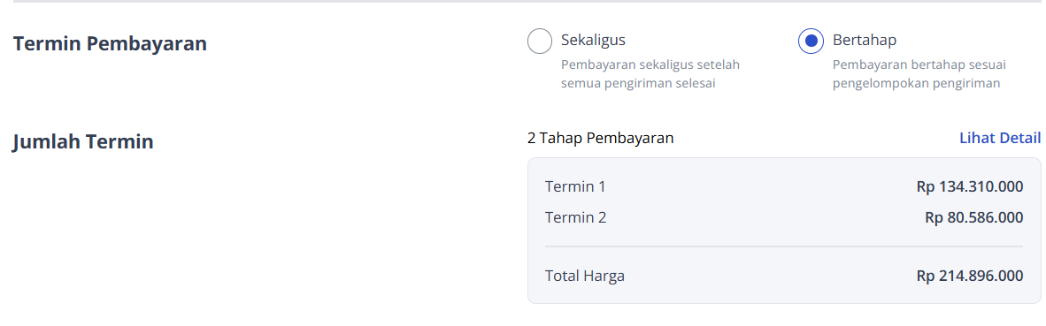The image size is (1046, 326).
Task: Click the Sekaligus option label text
Action: (x=593, y=40)
